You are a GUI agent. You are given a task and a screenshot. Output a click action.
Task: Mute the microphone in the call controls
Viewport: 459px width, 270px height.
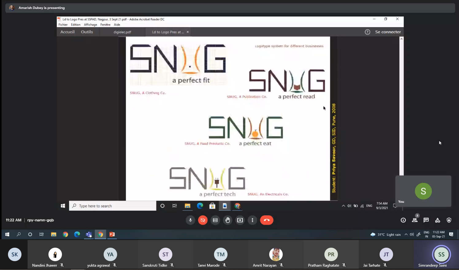(x=190, y=220)
